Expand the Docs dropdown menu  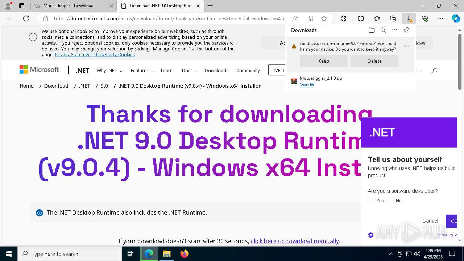coord(190,71)
